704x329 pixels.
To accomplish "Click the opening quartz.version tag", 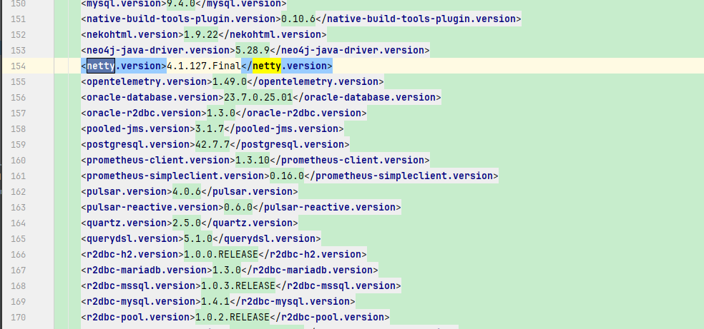I will pos(127,223).
